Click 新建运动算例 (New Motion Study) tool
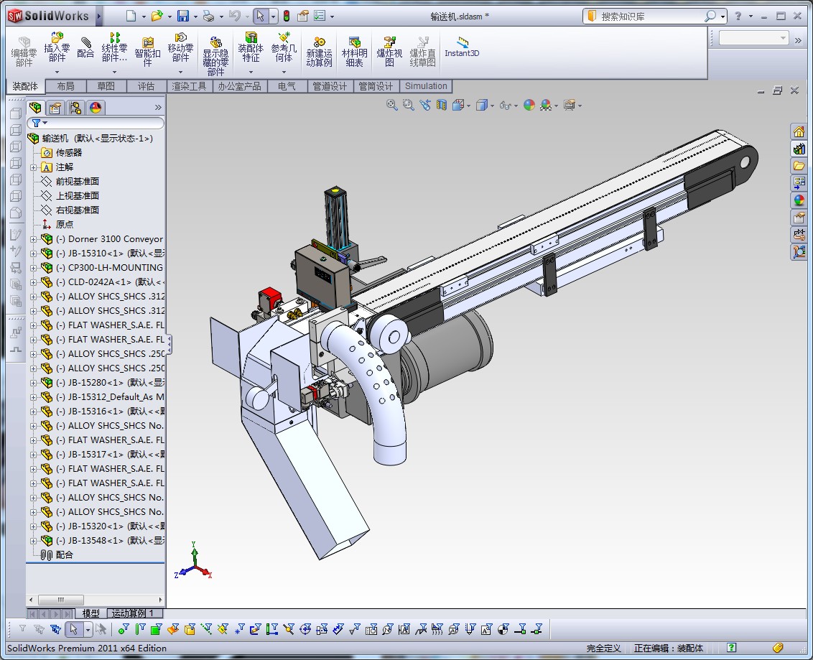This screenshot has height=660, width=813. (x=319, y=51)
